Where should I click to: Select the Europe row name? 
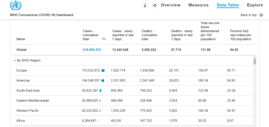[22, 71]
